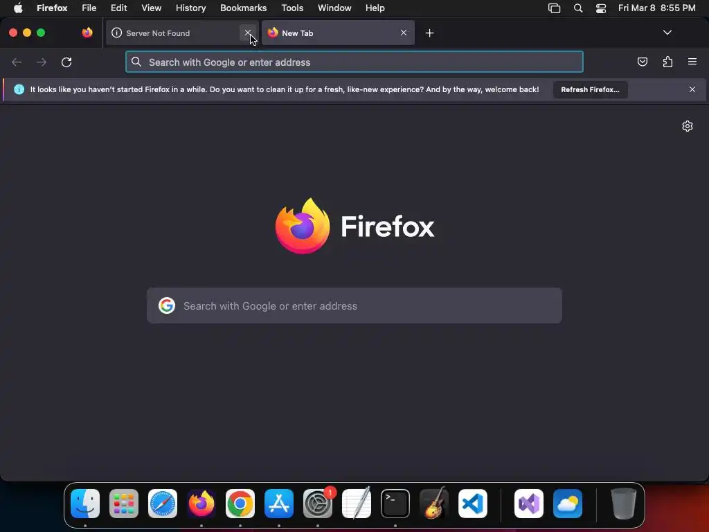Image resolution: width=709 pixels, height=532 pixels.
Task: Close the New Tab tab
Action: coord(404,33)
